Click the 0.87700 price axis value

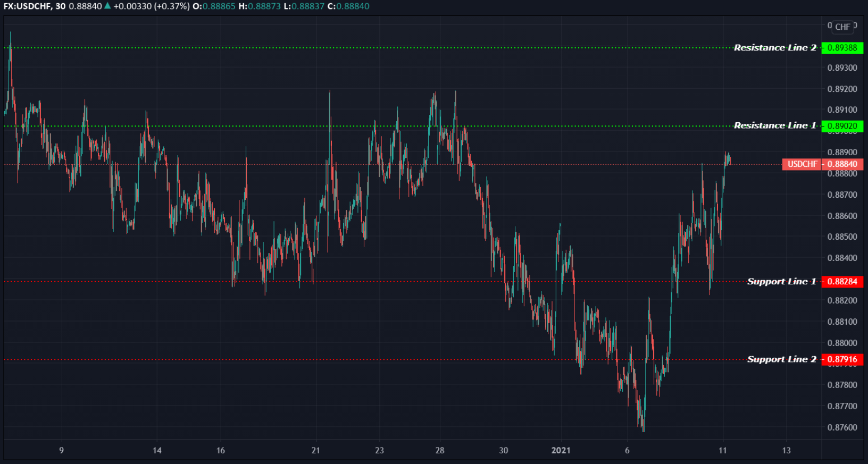(x=842, y=406)
